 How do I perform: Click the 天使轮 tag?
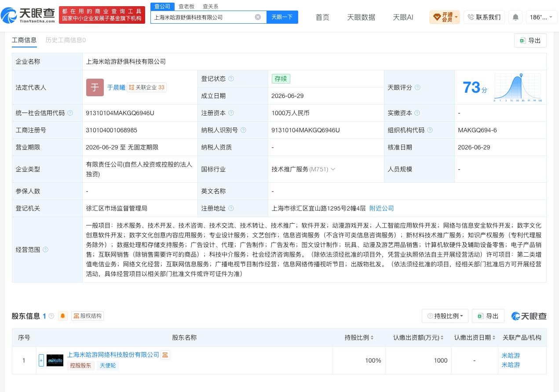tap(108, 365)
